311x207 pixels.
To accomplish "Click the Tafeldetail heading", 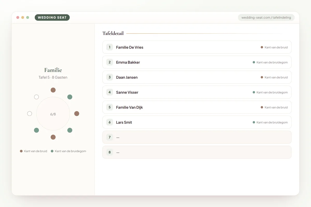I will pyautogui.click(x=113, y=33).
